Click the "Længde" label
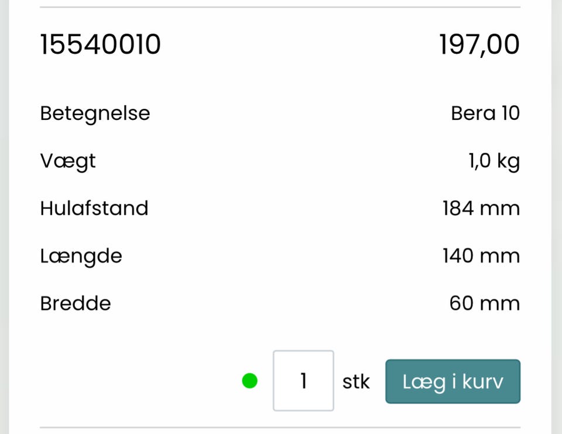This screenshot has width=562, height=434. [x=81, y=256]
